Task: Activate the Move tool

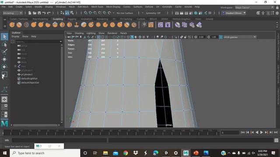Action: (x=4, y=59)
